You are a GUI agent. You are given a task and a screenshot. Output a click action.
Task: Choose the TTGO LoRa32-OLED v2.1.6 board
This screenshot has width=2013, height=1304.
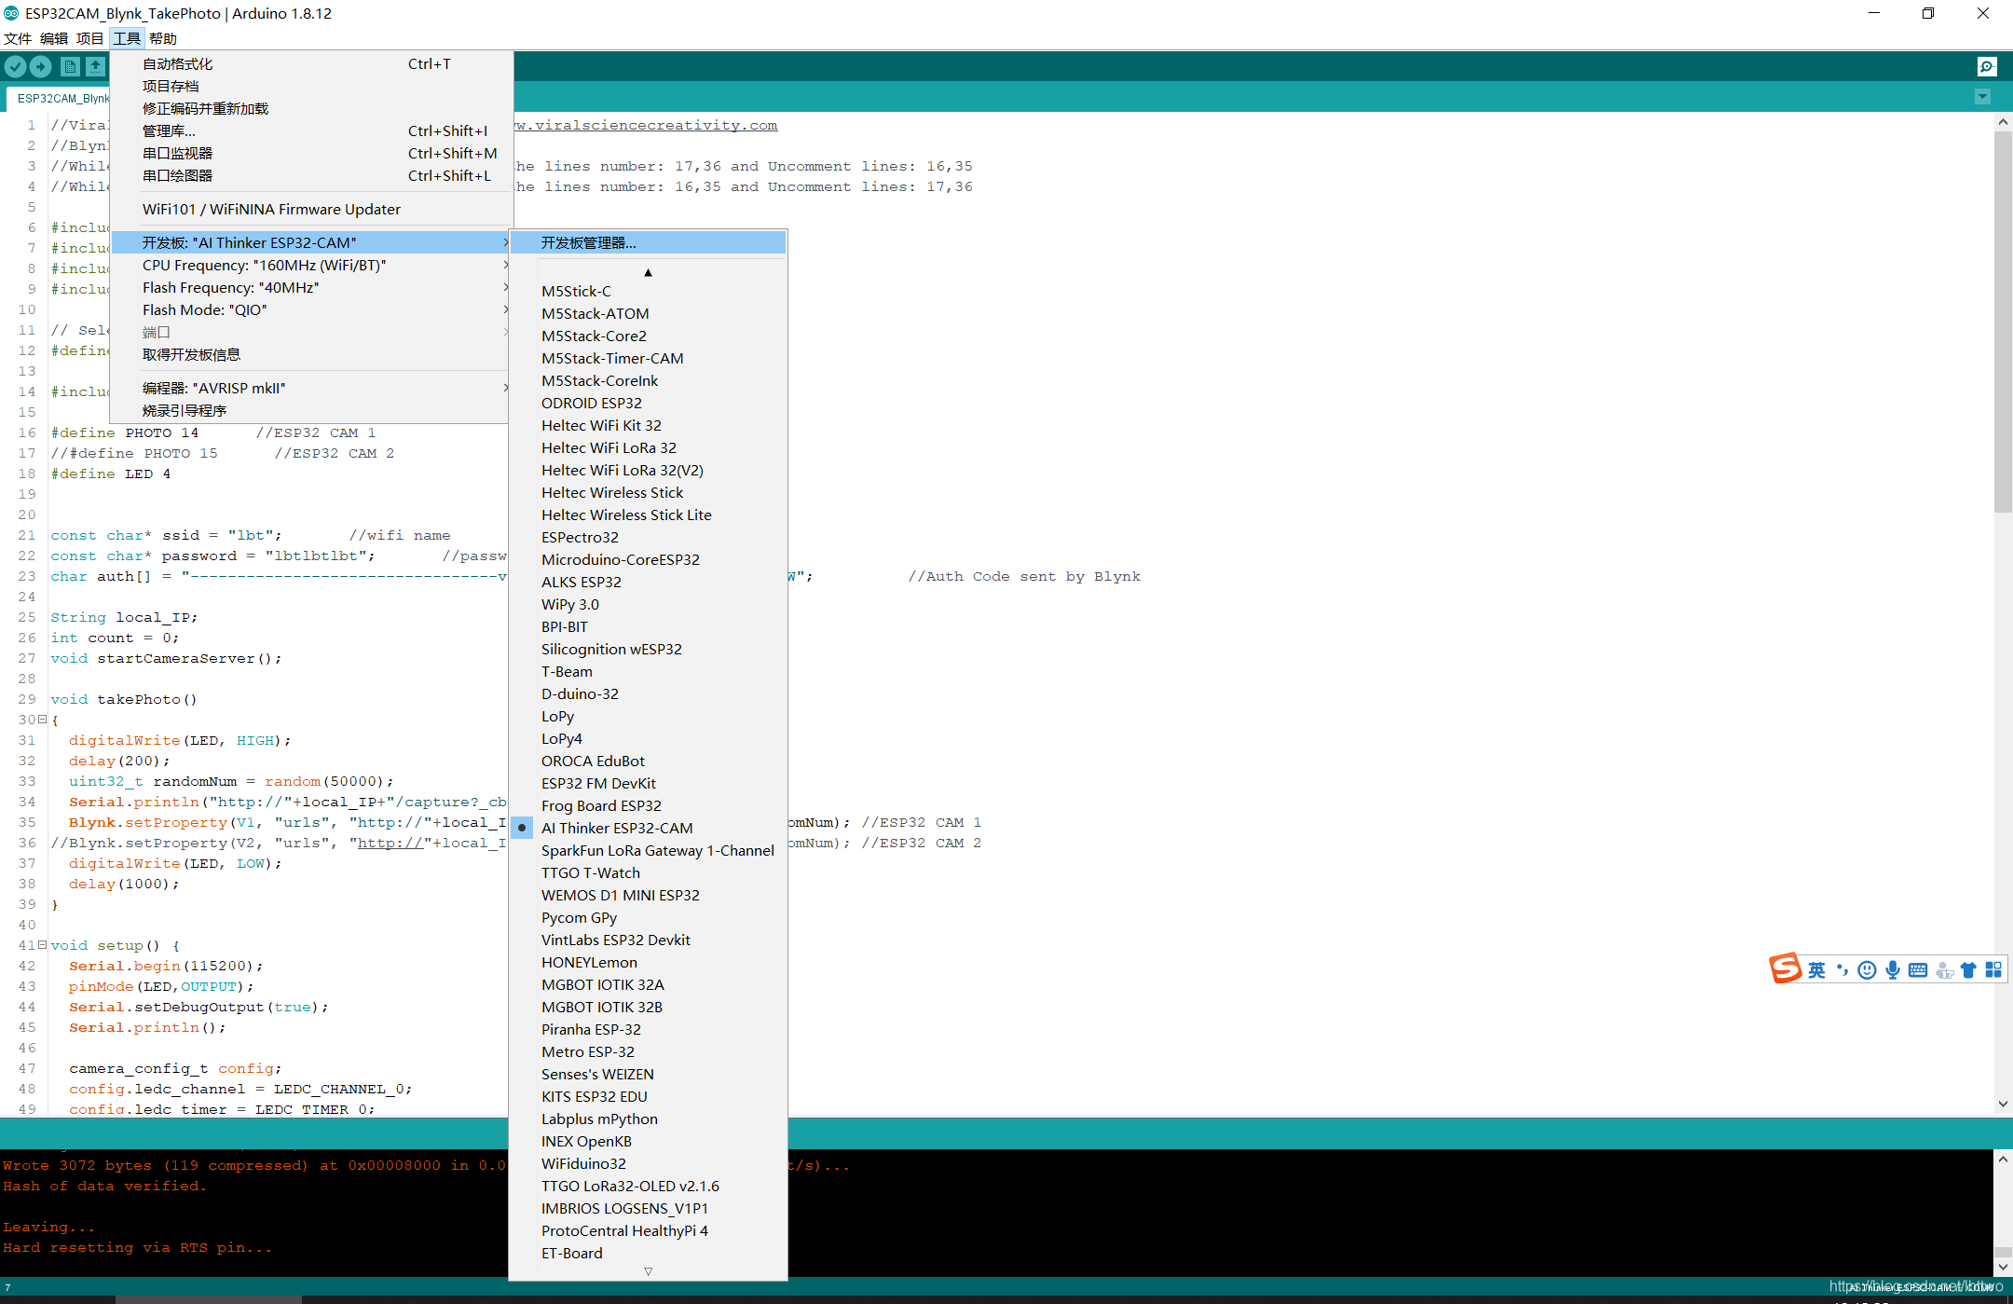[x=648, y=1186]
